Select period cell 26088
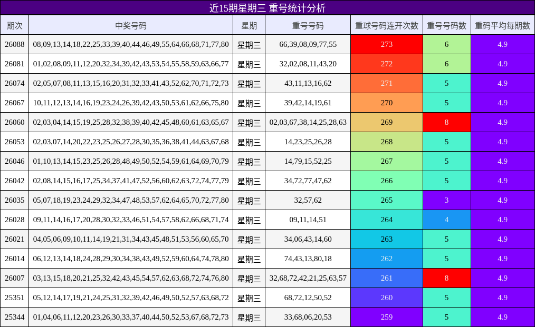Screen dimensions: 535x327 [15, 44]
